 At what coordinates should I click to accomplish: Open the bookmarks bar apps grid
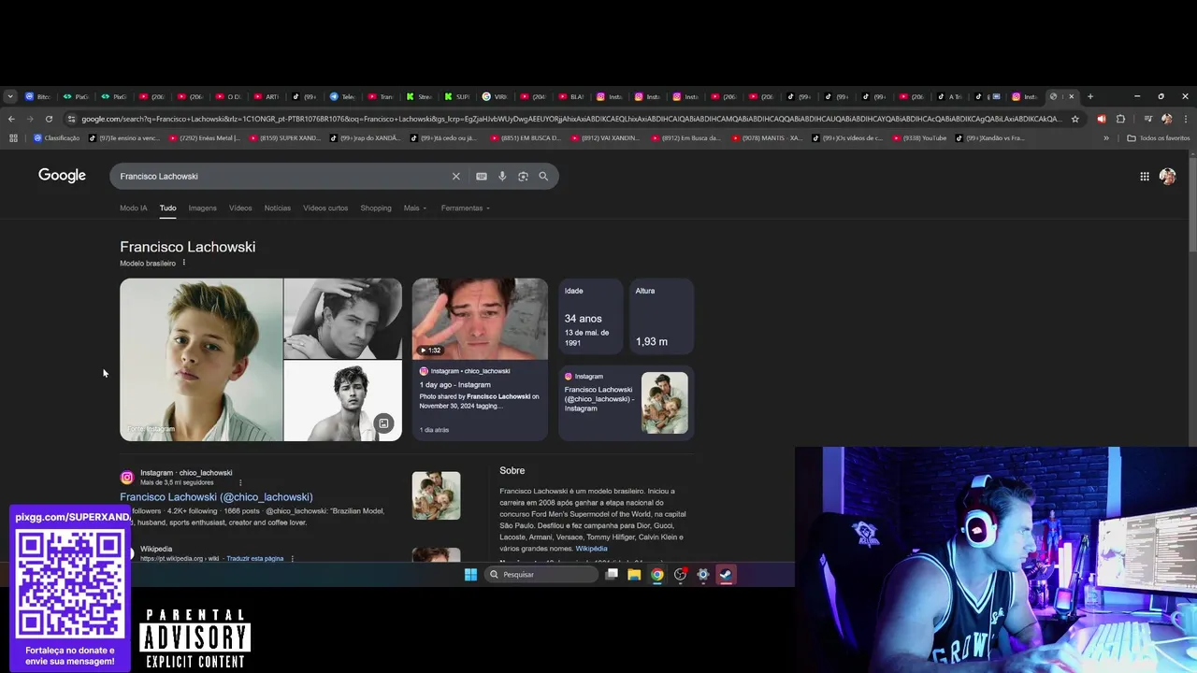pos(13,137)
